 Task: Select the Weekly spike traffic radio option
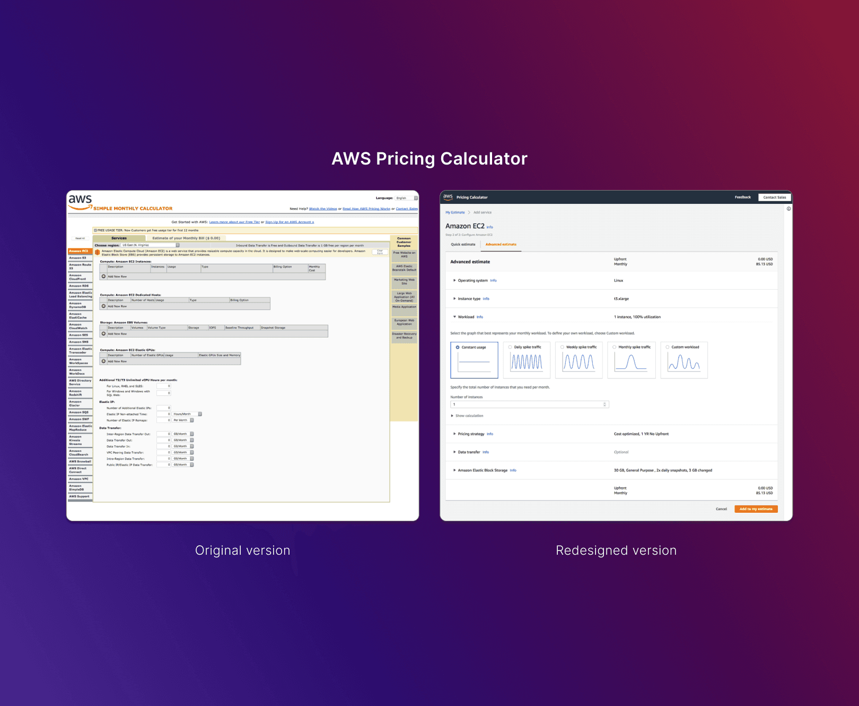pos(562,347)
